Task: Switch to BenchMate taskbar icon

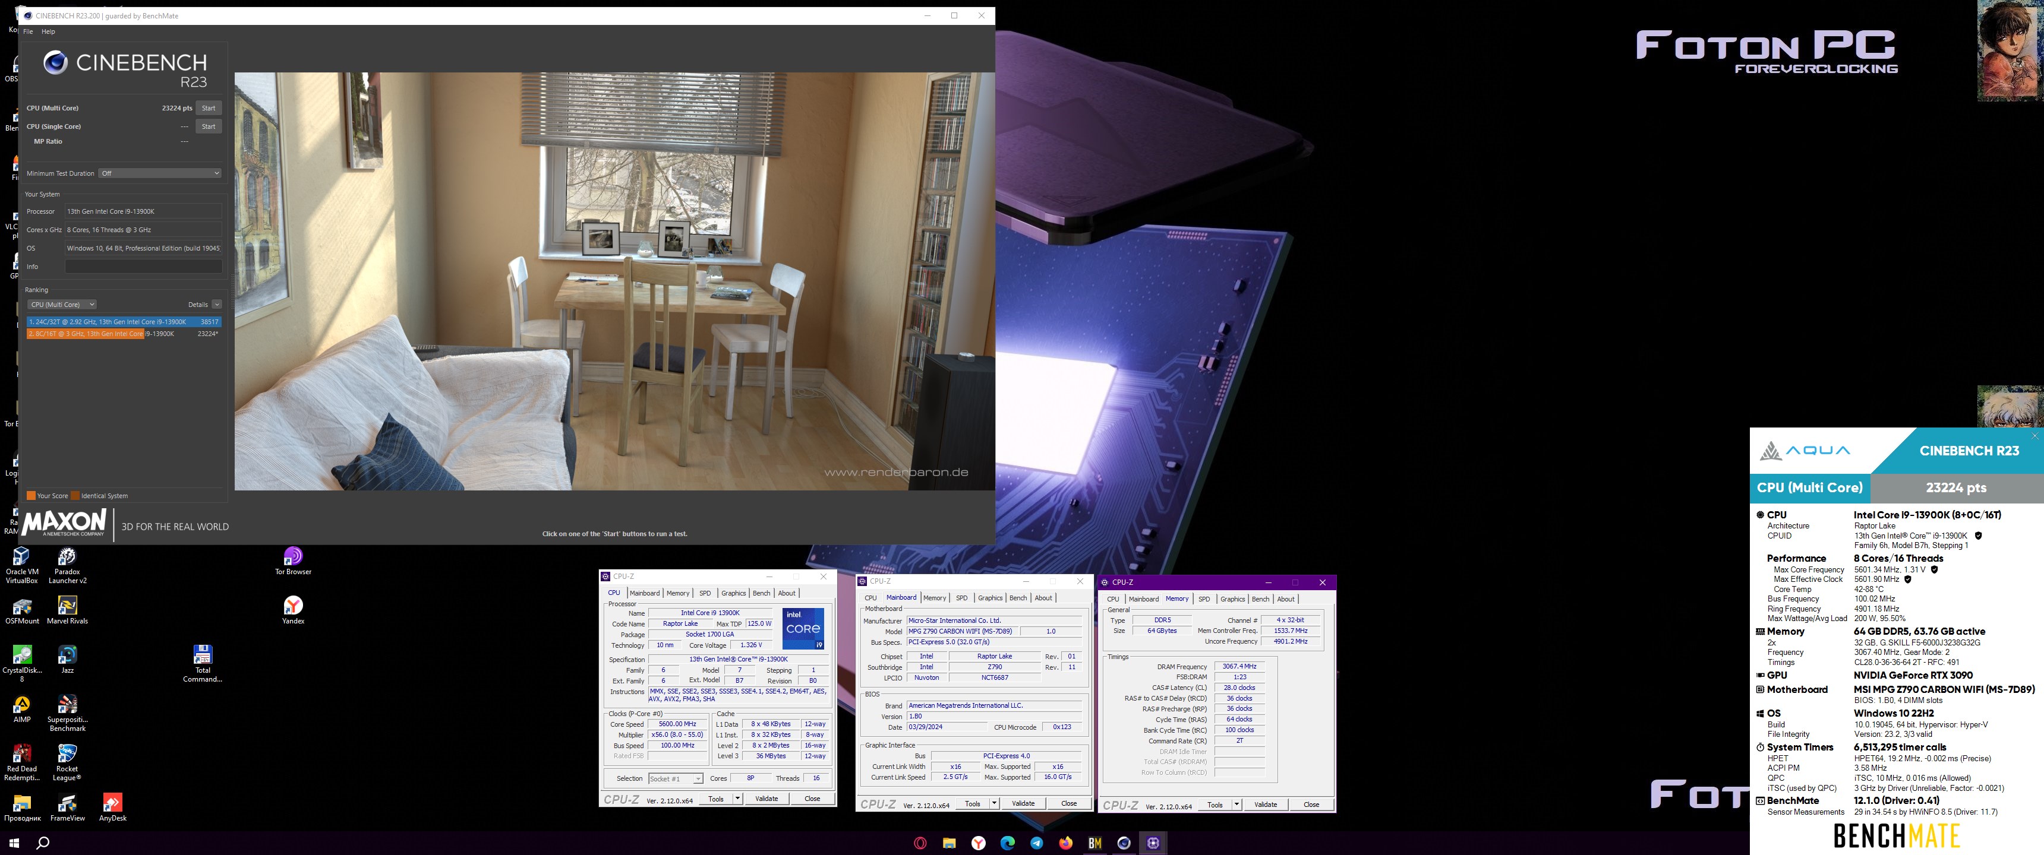Action: [1095, 843]
